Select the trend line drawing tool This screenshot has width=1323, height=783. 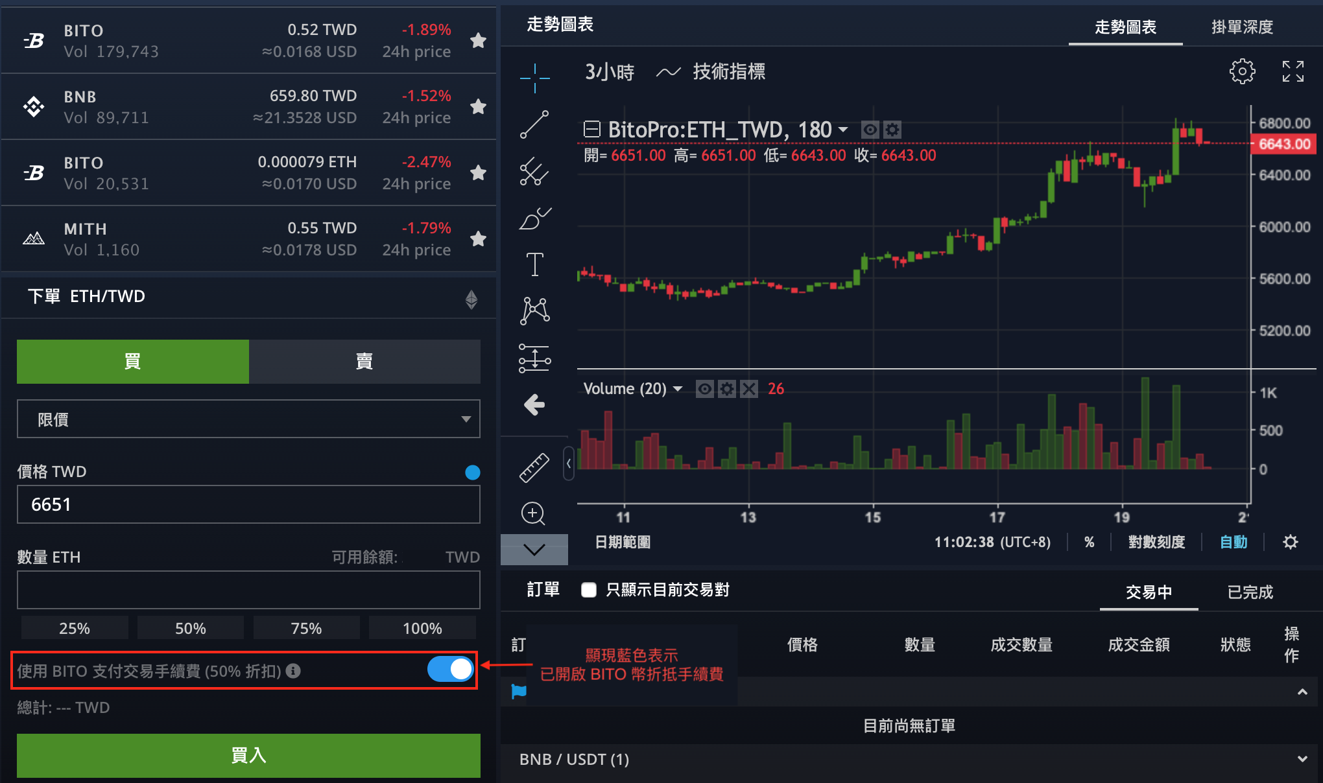coord(534,124)
